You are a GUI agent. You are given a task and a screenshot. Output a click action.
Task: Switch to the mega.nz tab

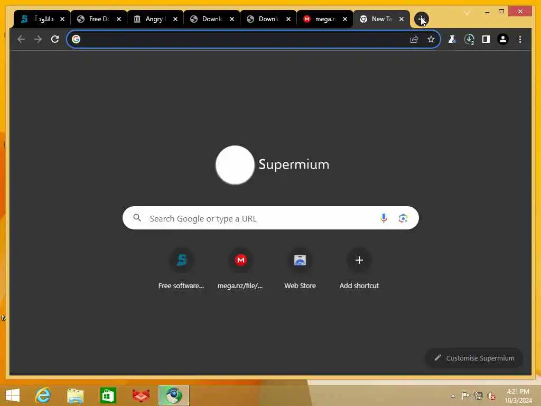(325, 19)
